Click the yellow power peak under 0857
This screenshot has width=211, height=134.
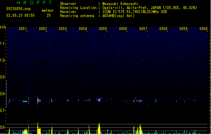pyautogui.click(x=140, y=129)
